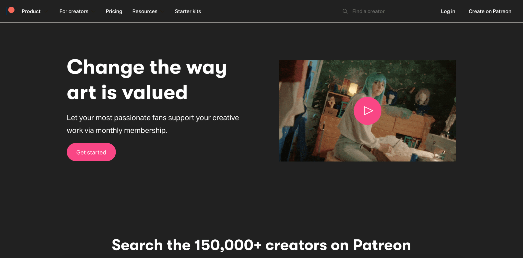Click the word "Patreon" in bottom heading
The height and width of the screenshot is (258, 523).
pyautogui.click(x=382, y=245)
